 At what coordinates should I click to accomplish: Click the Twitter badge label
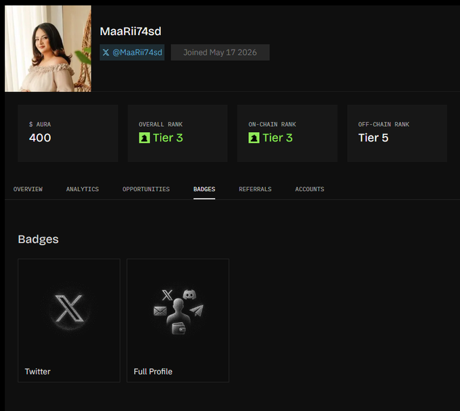(38, 372)
